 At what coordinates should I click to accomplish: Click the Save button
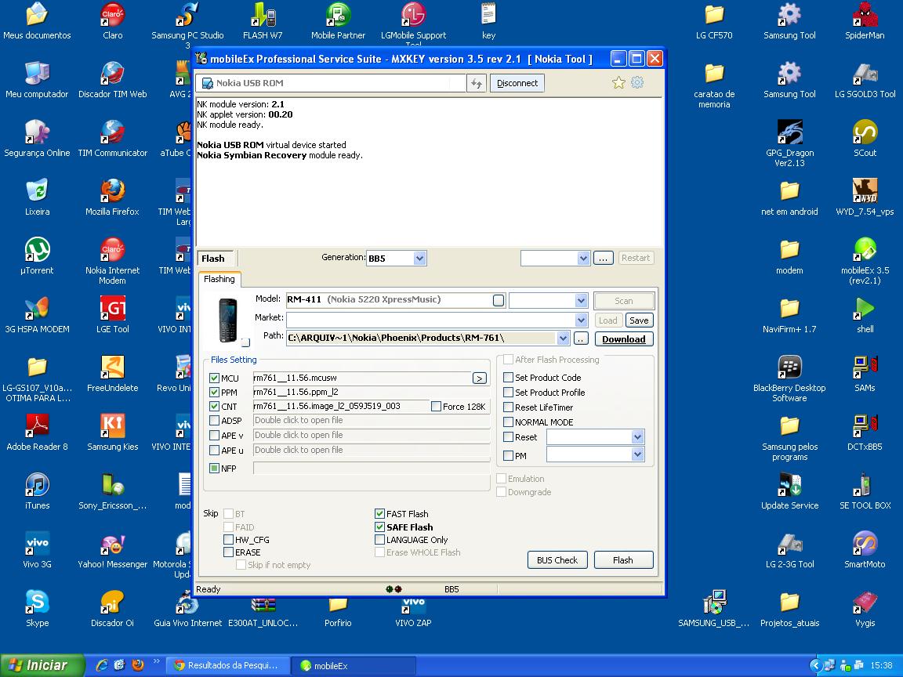(x=639, y=320)
